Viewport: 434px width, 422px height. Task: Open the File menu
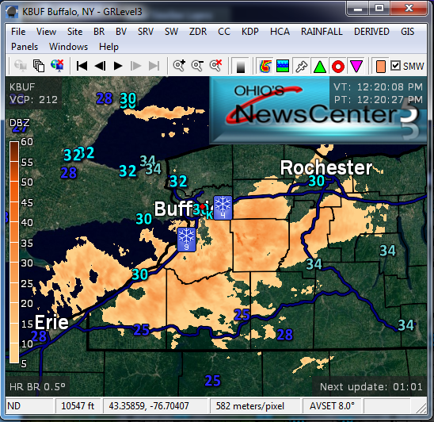[18, 32]
